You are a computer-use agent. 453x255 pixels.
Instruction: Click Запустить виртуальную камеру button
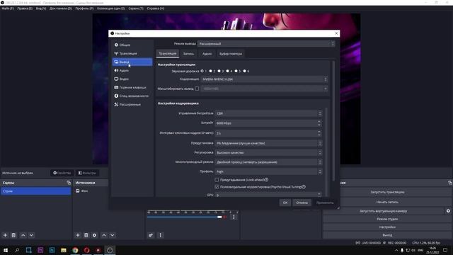click(384, 211)
